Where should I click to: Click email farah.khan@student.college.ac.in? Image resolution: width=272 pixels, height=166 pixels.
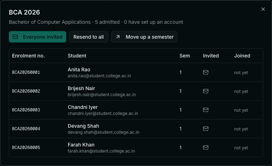101,151
